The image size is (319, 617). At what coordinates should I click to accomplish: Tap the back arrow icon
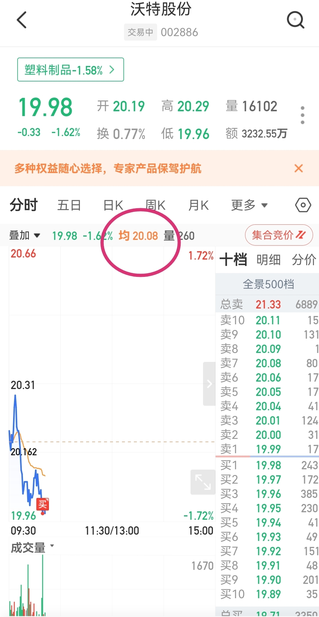click(x=22, y=20)
